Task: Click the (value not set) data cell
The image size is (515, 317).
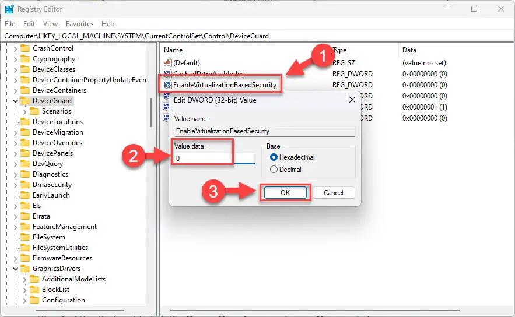Action: click(424, 63)
